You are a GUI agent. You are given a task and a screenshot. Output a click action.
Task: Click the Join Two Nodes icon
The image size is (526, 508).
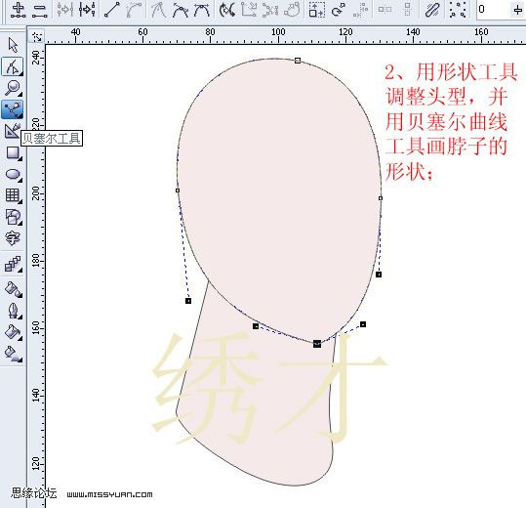[64, 9]
